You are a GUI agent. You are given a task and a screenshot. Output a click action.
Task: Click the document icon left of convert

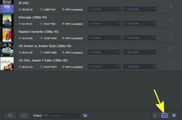click(x=155, y=115)
